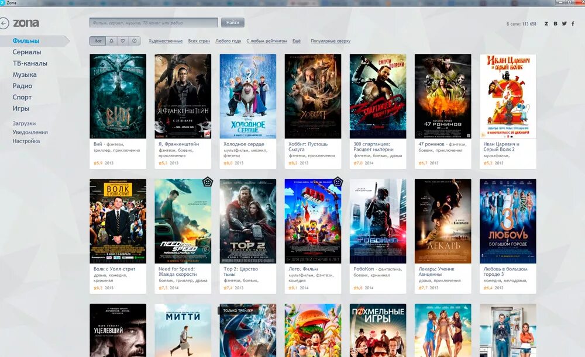Open Уведомления notifications
Viewport: 585px width, 357px height.
coord(30,132)
